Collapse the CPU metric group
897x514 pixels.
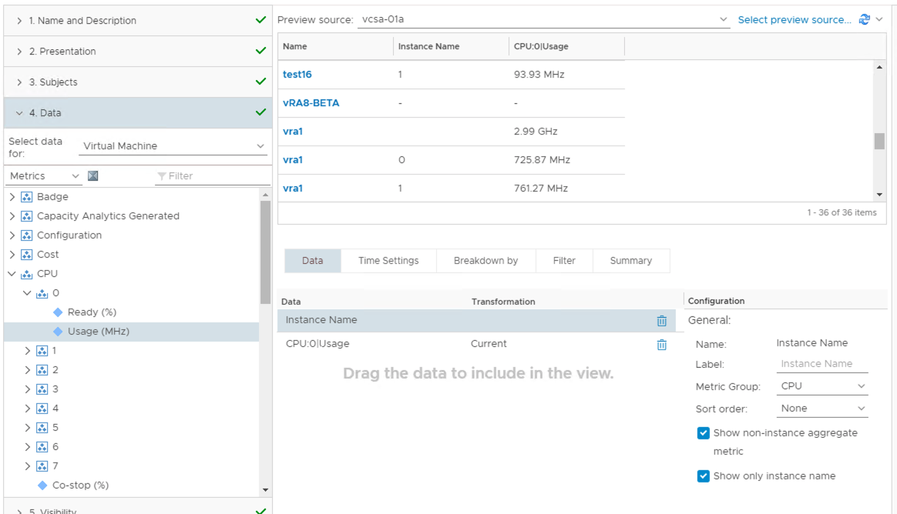(x=12, y=274)
